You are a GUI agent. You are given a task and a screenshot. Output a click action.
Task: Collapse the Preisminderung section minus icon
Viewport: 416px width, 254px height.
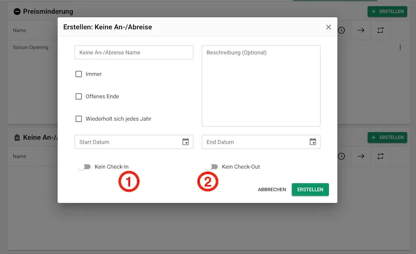(17, 11)
